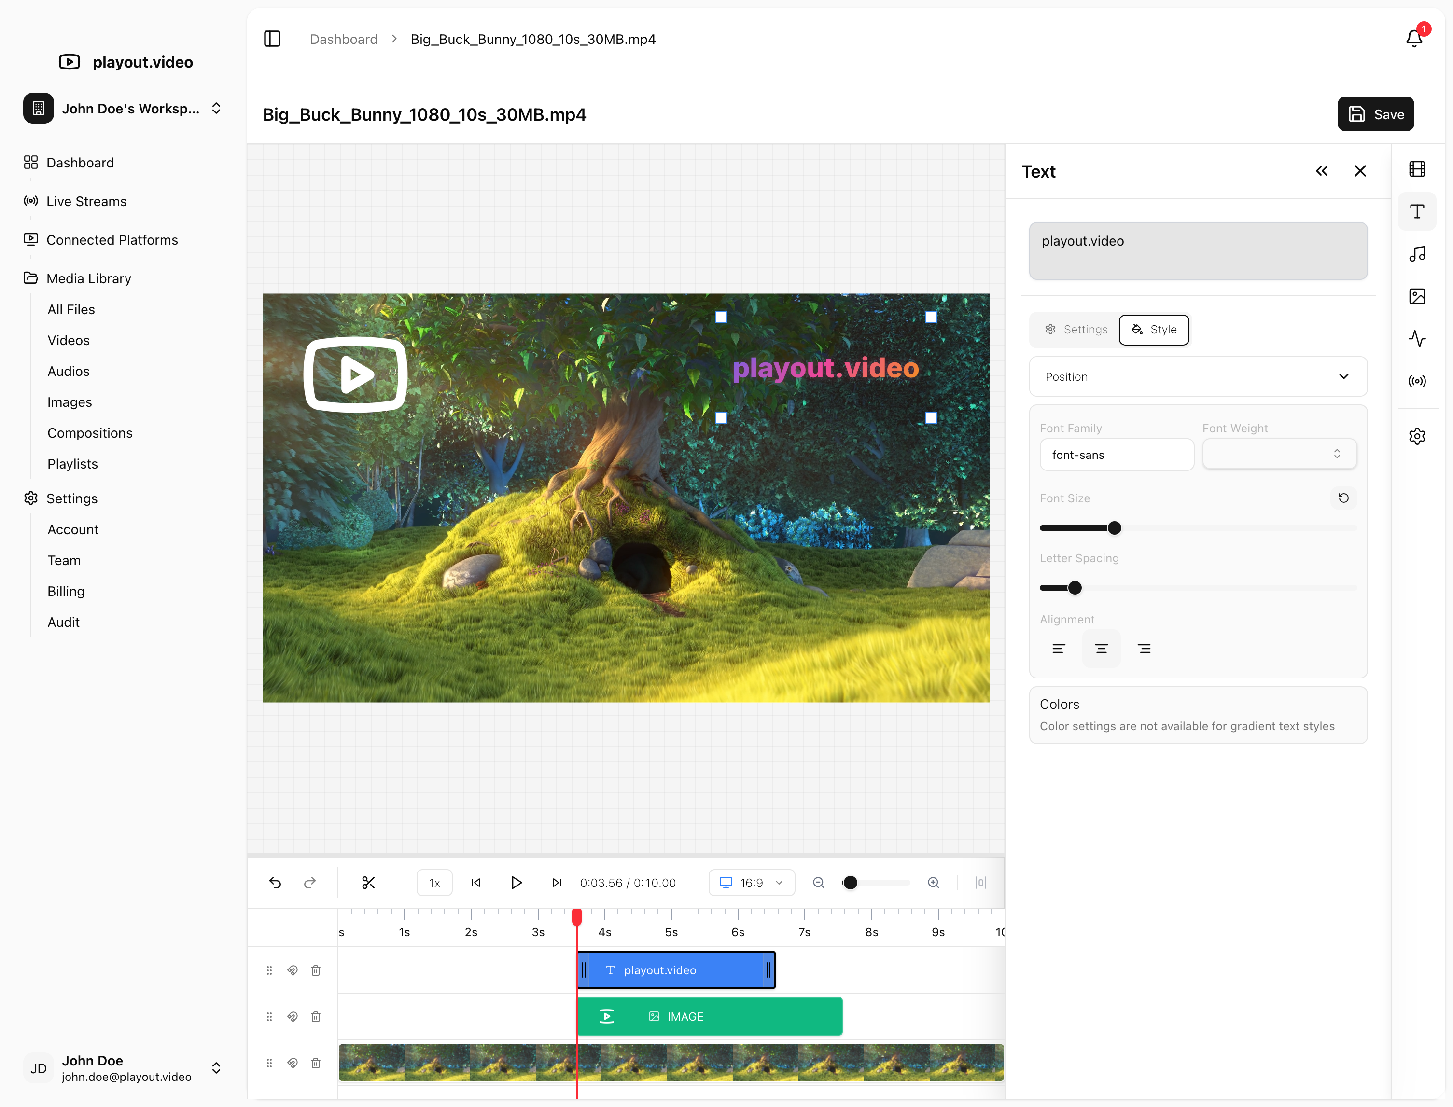
Task: Click the scissors split tool
Action: click(368, 882)
